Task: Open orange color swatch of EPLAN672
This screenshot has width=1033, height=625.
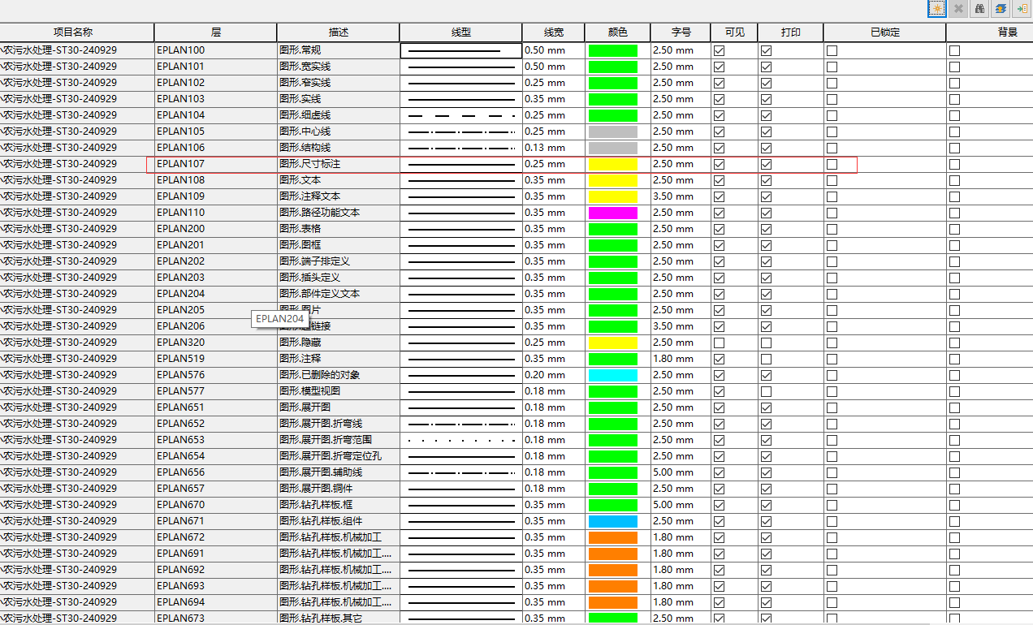Action: (613, 537)
